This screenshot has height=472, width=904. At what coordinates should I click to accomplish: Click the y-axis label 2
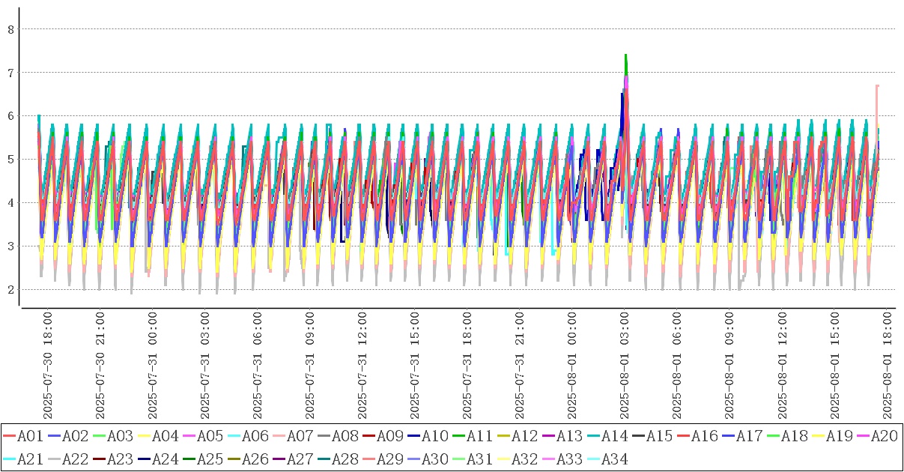click(10, 290)
